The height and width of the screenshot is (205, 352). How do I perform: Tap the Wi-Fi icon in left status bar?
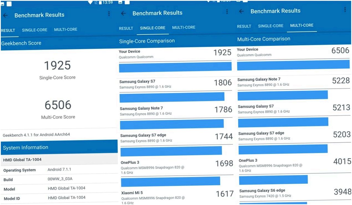(90, 2)
